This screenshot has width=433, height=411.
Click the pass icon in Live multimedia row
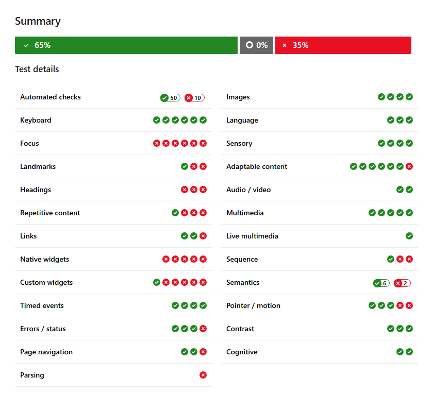[409, 236]
